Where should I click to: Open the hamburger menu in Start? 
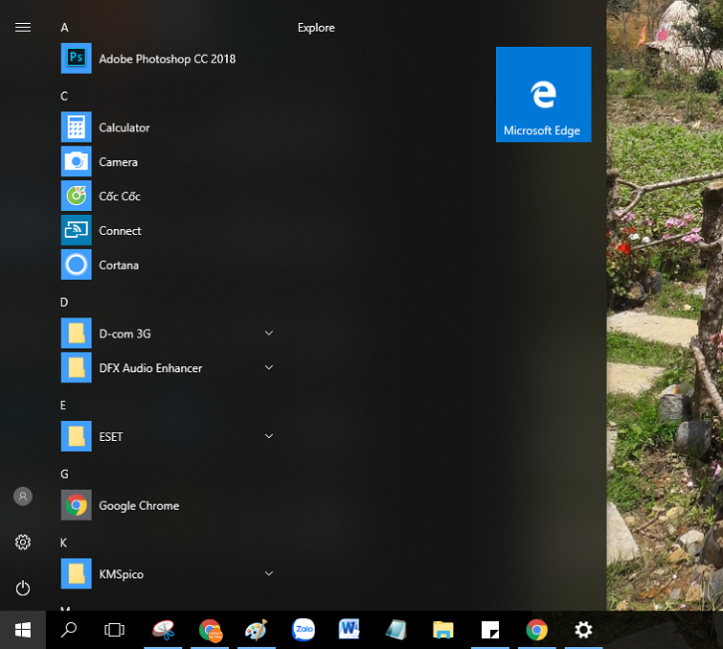23,28
